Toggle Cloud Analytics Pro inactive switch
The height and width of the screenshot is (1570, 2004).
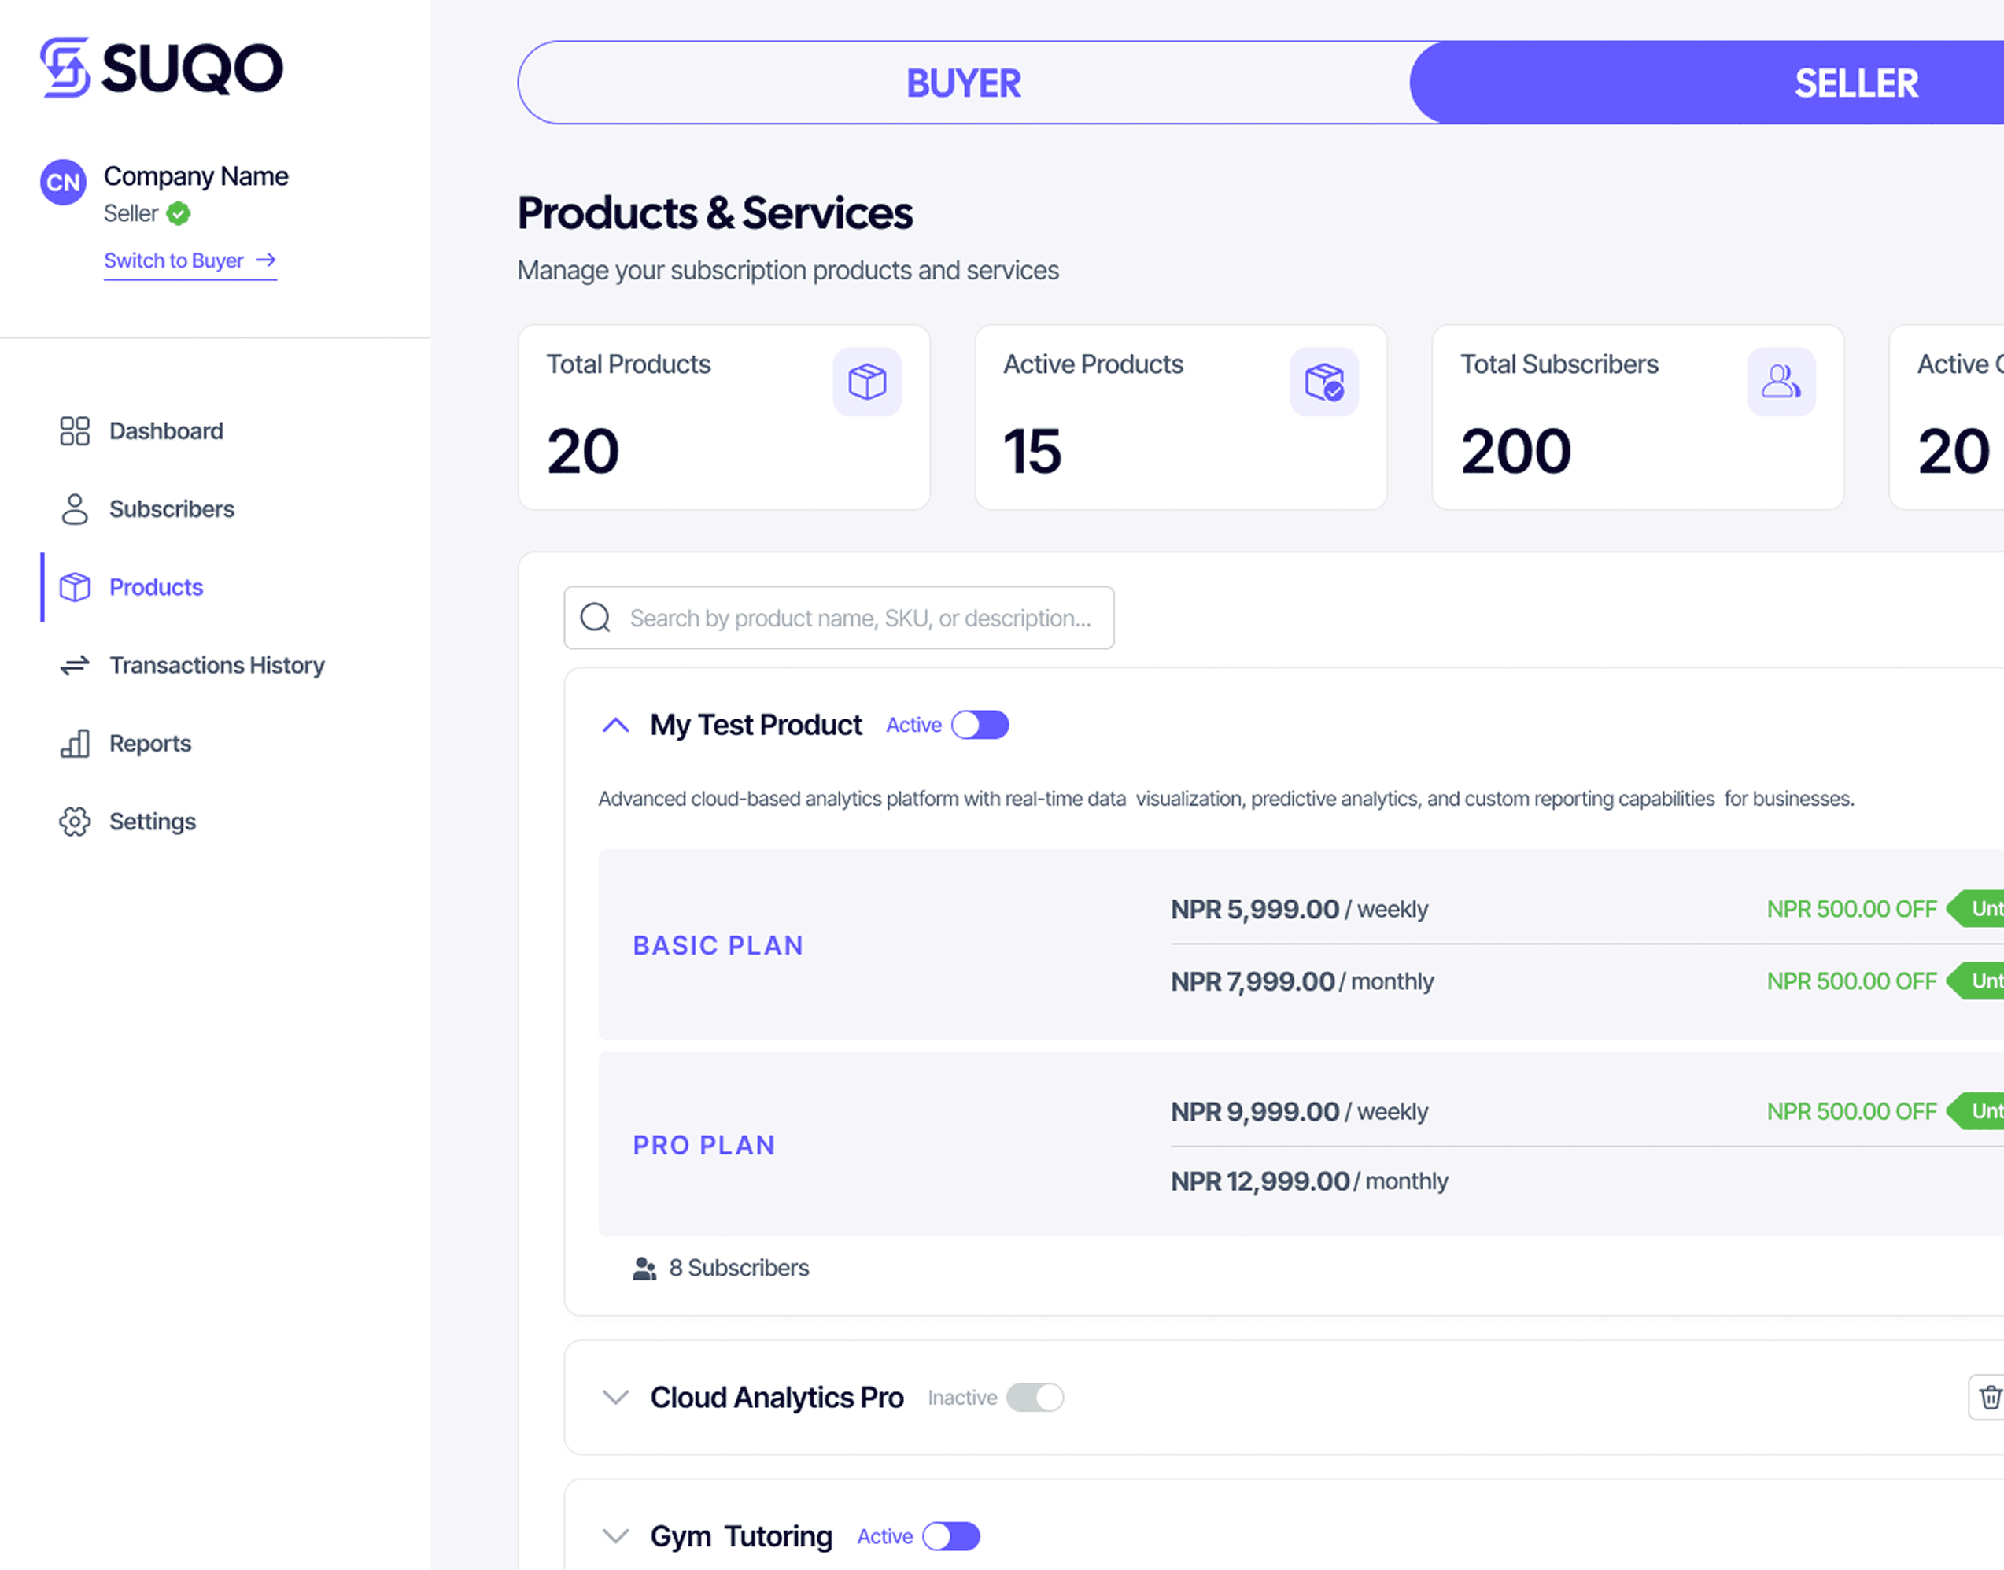point(1035,1398)
